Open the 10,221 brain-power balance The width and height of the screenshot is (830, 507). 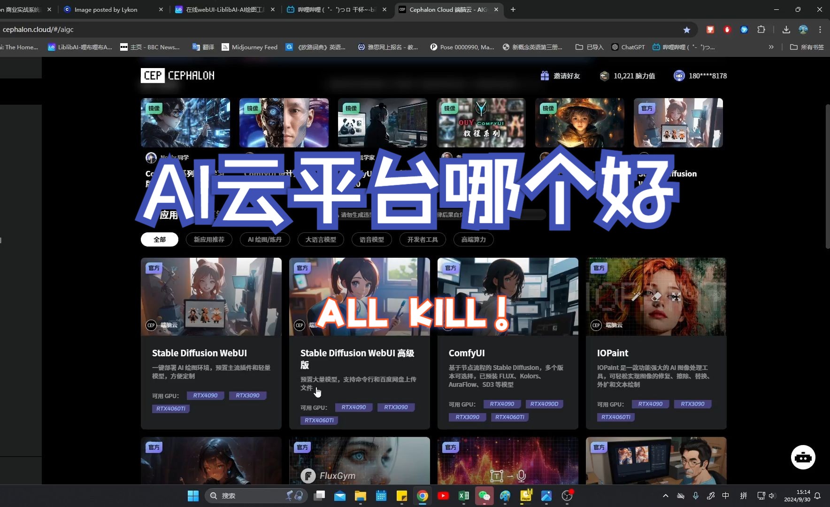coord(628,76)
